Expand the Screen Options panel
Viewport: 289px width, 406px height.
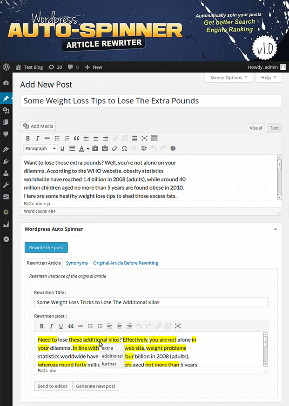pyautogui.click(x=229, y=78)
